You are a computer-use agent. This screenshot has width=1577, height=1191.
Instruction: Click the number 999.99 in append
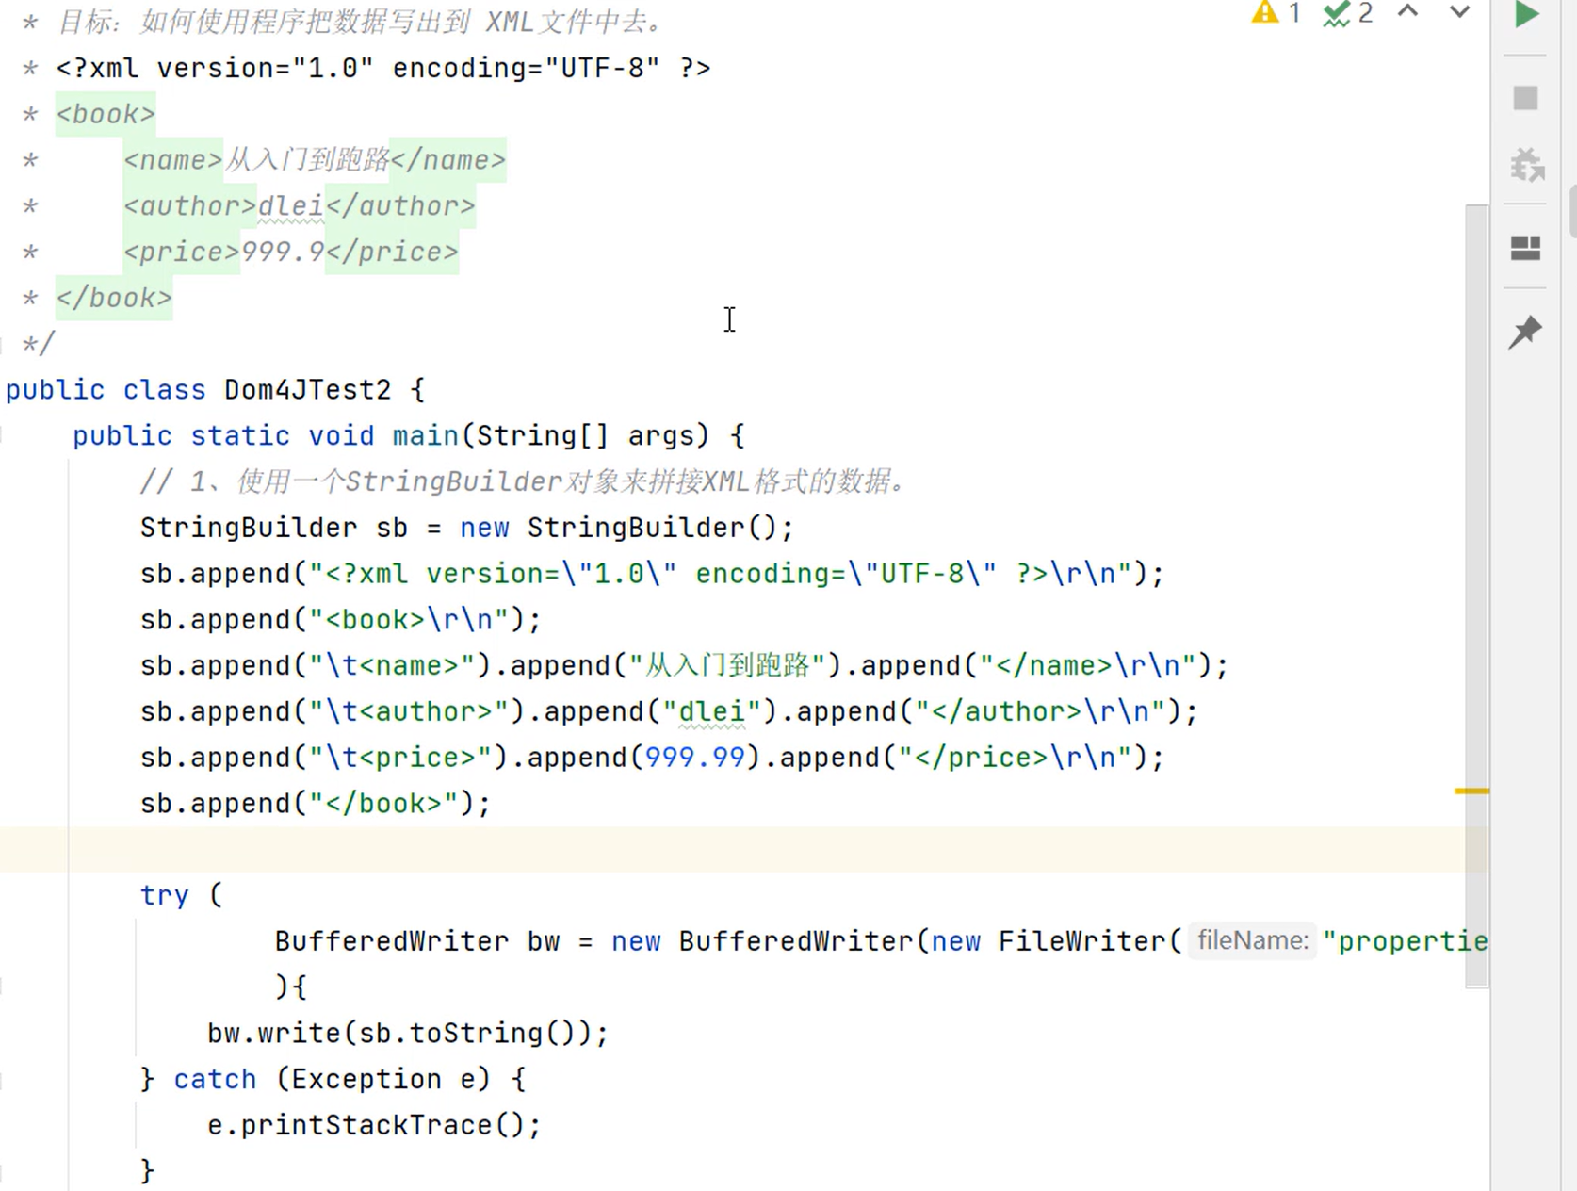pyautogui.click(x=695, y=759)
